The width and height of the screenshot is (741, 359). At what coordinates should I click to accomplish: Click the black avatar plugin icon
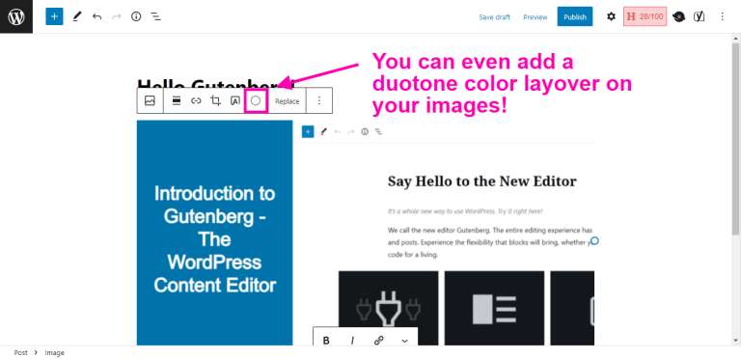(x=678, y=16)
